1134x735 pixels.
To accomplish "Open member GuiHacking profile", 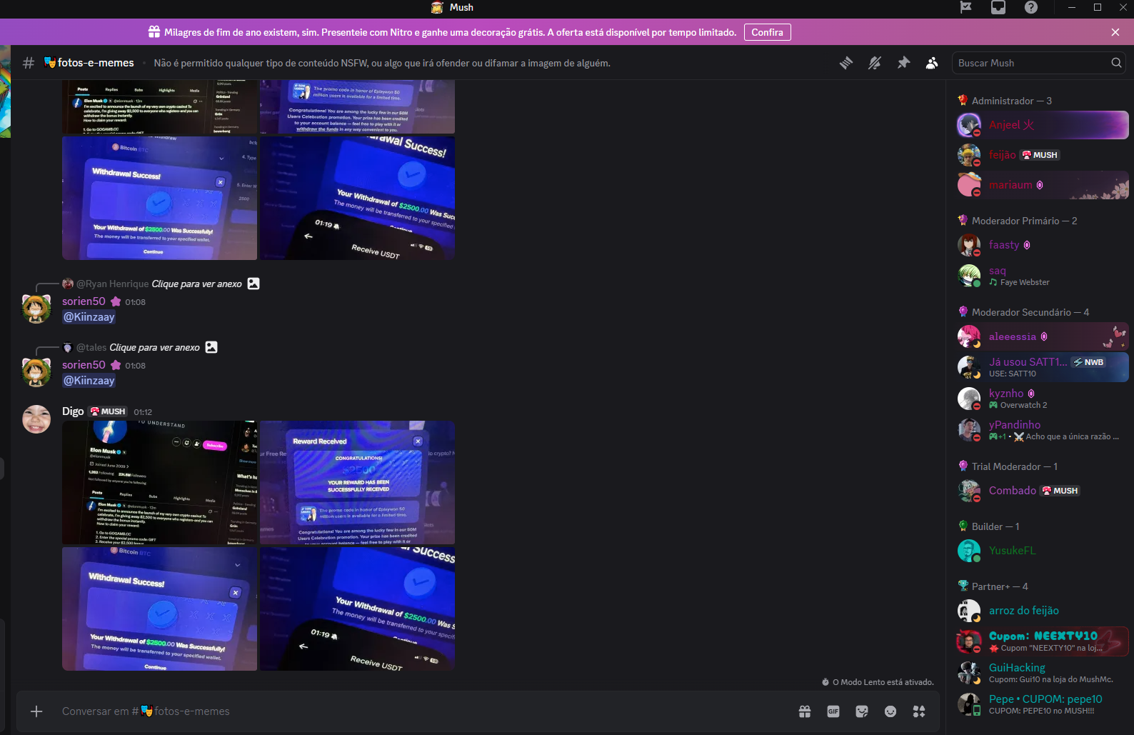I will [x=1043, y=673].
